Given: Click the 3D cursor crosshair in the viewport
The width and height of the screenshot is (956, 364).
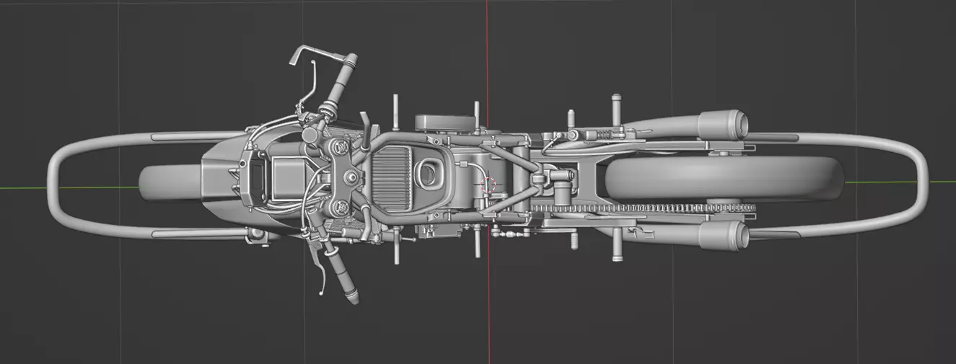Looking at the screenshot, I should click(488, 185).
